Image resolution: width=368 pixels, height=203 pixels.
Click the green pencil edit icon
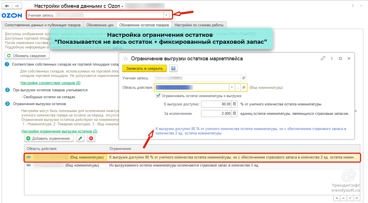[80, 138]
